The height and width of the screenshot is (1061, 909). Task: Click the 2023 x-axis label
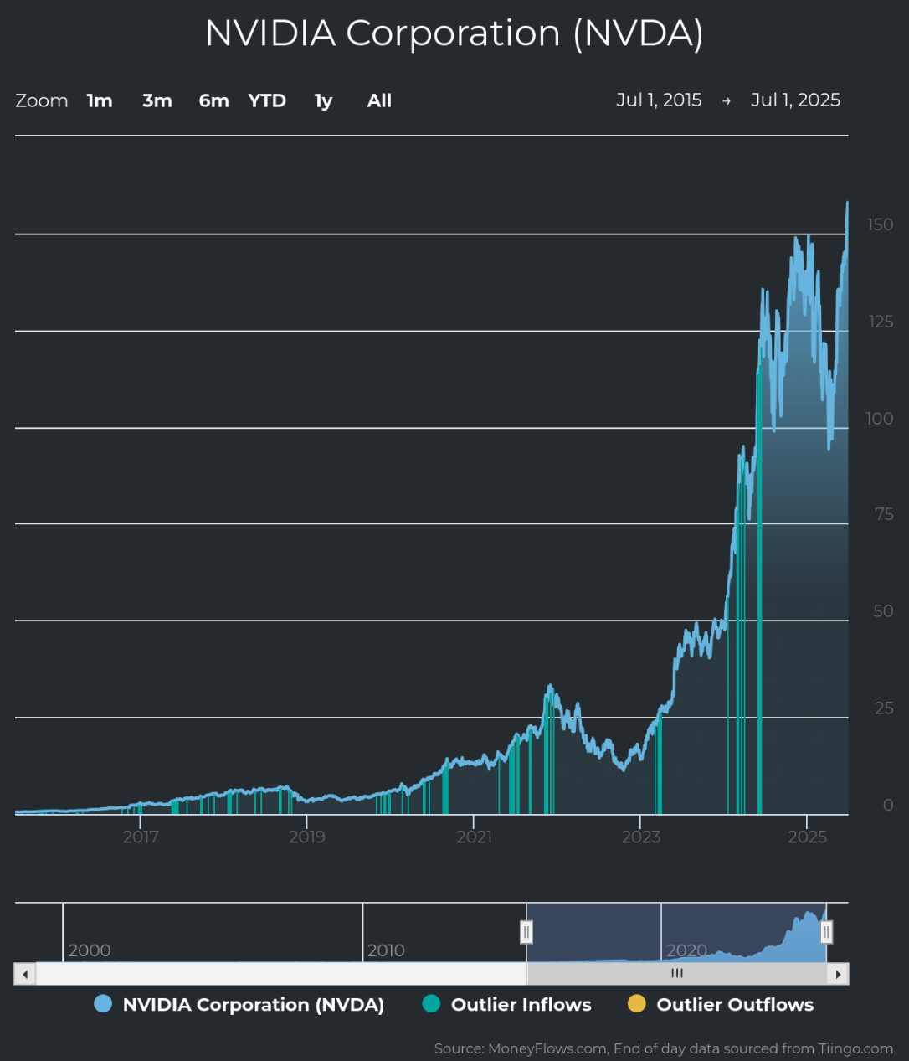click(641, 837)
